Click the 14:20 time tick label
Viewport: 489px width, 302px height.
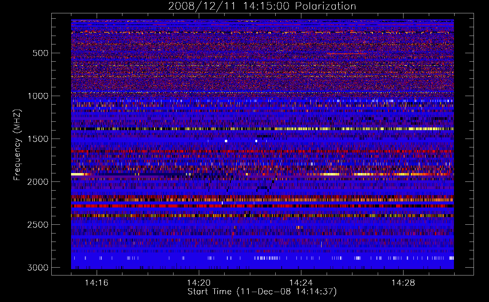point(199,283)
